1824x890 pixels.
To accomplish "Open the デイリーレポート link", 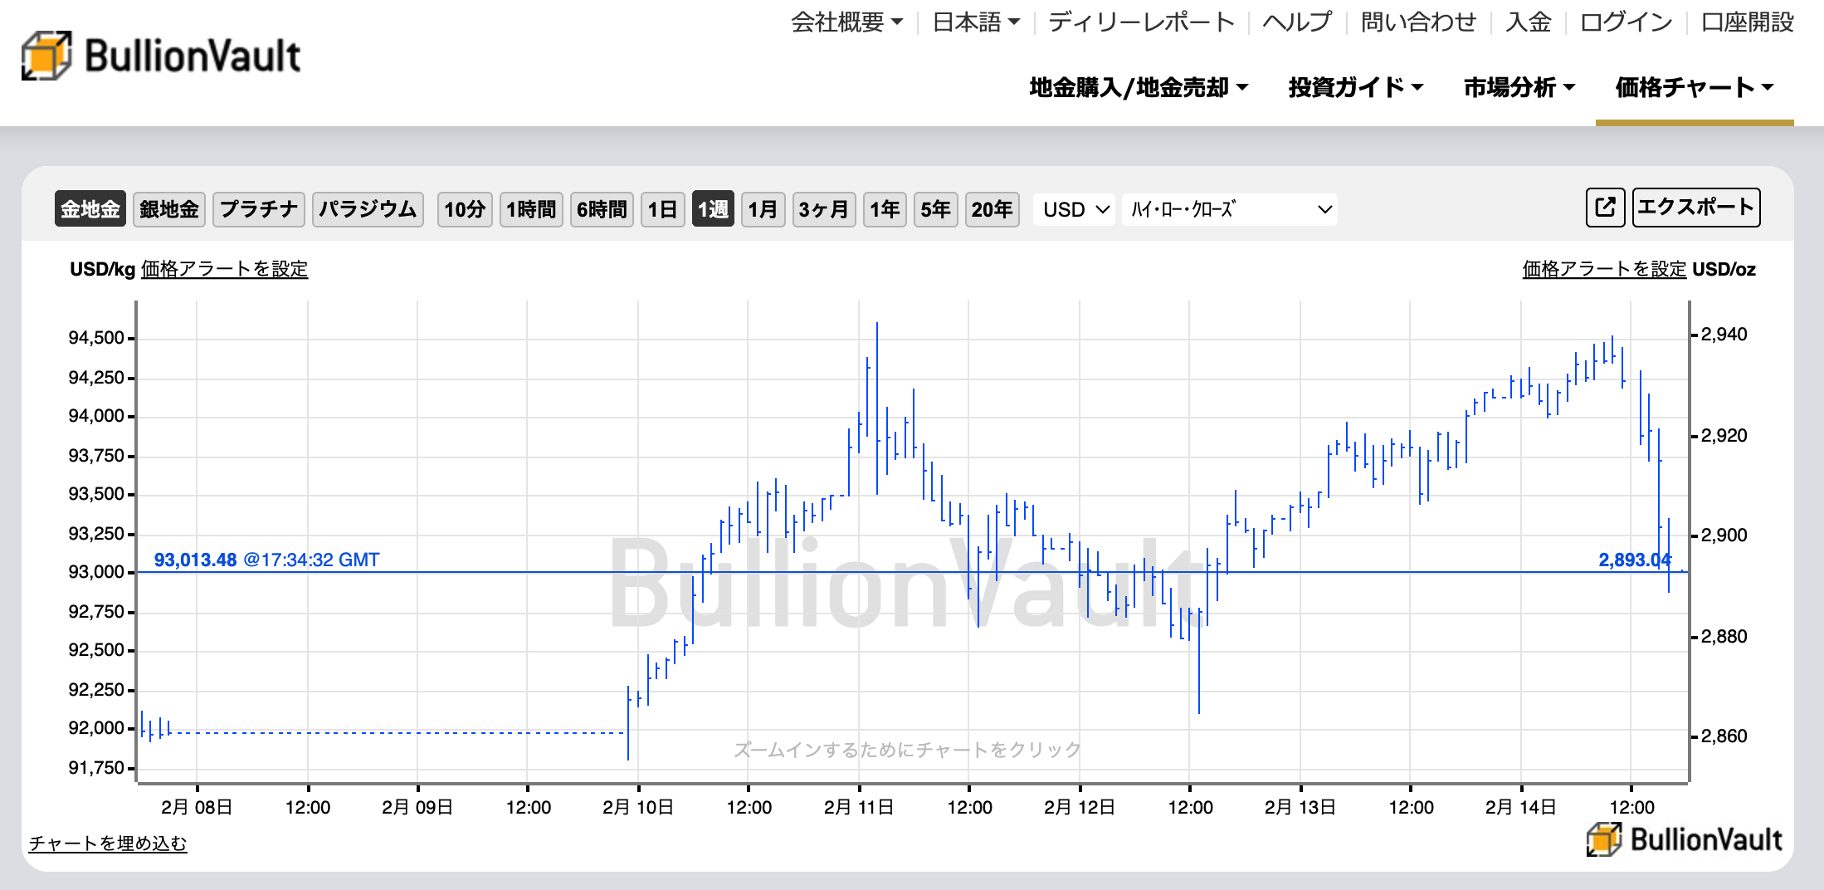I will click(1142, 22).
